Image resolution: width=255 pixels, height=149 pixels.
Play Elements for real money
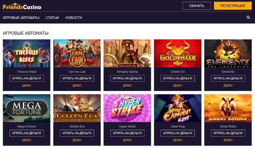coord(228,78)
